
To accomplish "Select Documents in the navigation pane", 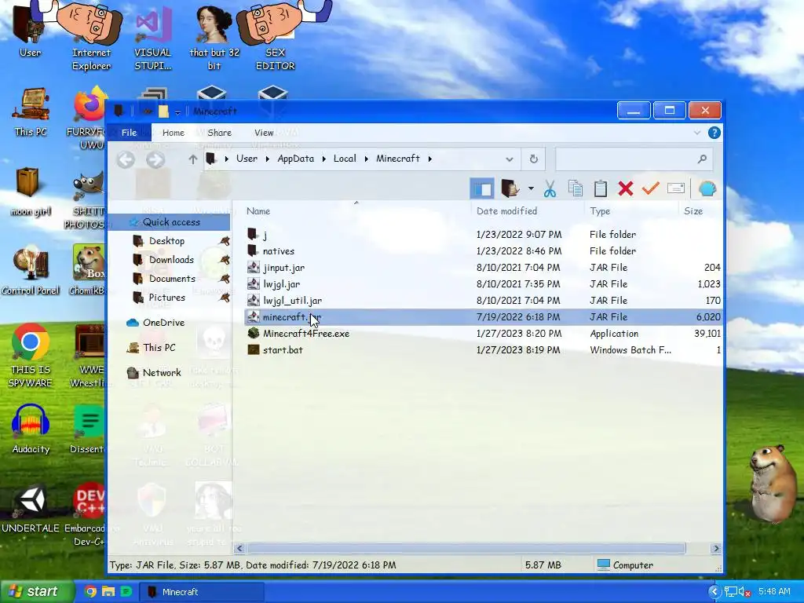I will [x=171, y=279].
